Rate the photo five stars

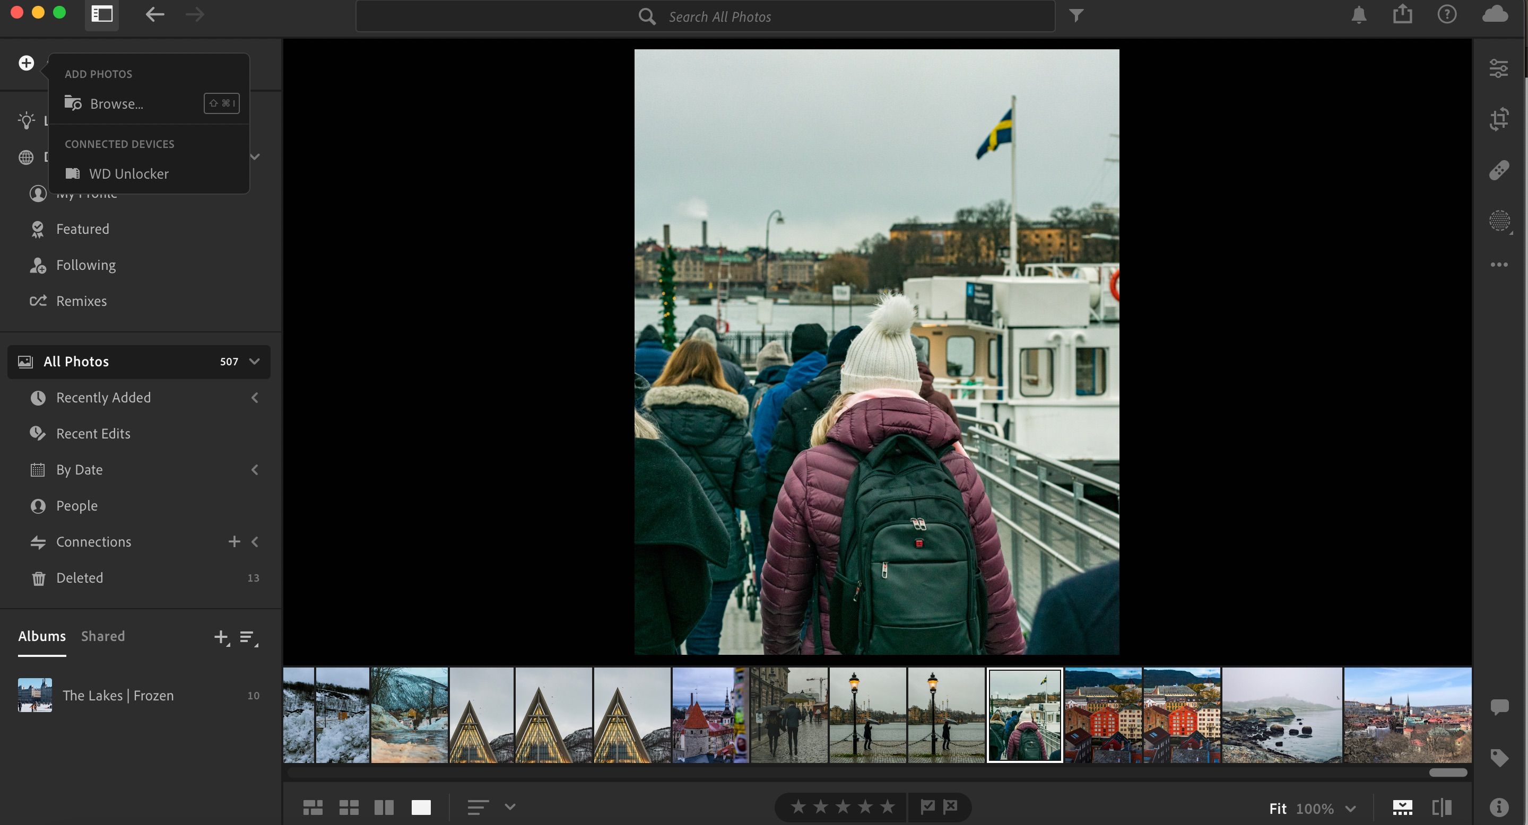888,806
